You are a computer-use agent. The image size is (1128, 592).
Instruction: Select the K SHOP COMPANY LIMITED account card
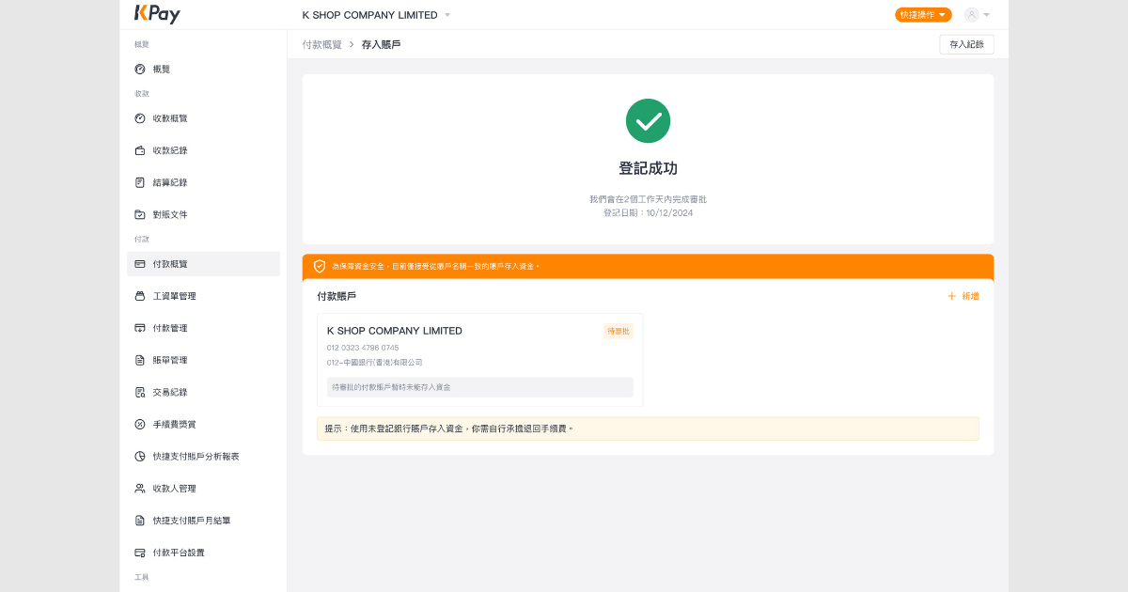(479, 359)
